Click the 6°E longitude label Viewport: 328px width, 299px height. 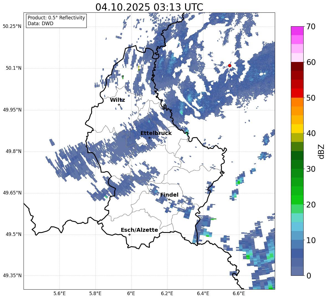click(x=131, y=293)
